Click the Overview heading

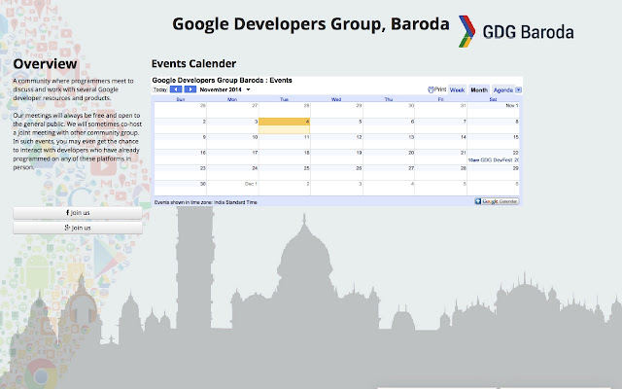46,63
